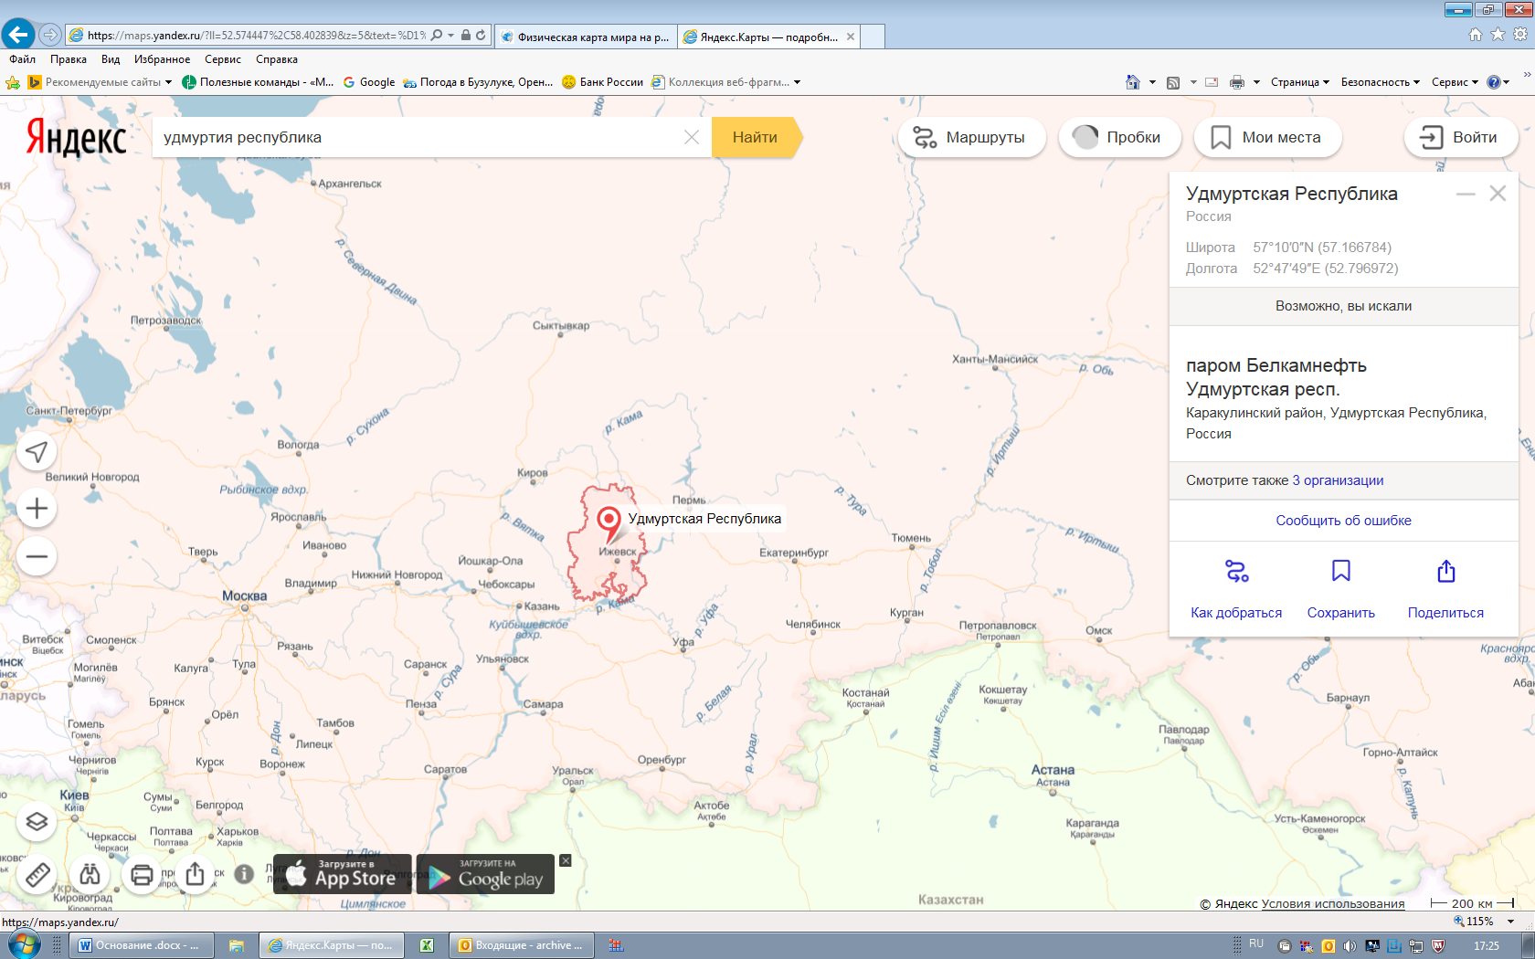This screenshot has height=959, width=1535.
Task: Zoom in the map with the plus button
Action: click(x=37, y=508)
